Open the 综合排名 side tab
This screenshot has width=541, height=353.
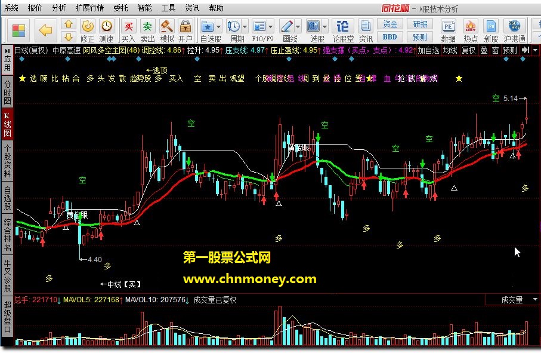pyautogui.click(x=7, y=235)
